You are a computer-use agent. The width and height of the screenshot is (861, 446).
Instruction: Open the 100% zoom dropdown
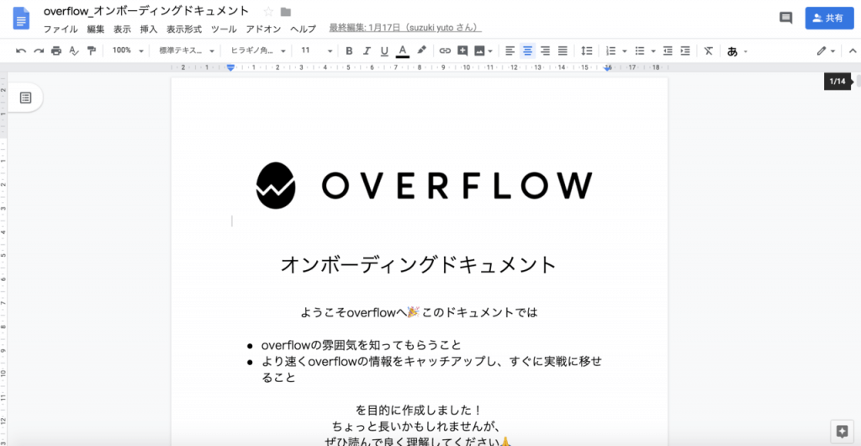[x=128, y=50]
